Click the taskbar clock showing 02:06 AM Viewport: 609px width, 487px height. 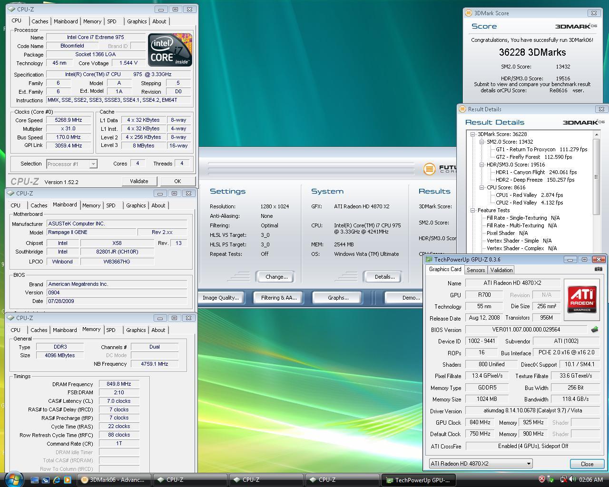(591, 479)
